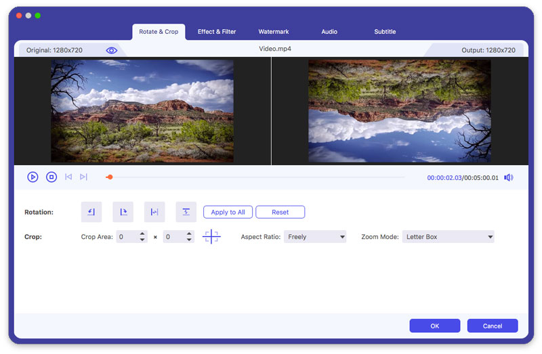Mute the volume speaker icon
Image resolution: width=542 pixels, height=354 pixels.
click(x=509, y=177)
